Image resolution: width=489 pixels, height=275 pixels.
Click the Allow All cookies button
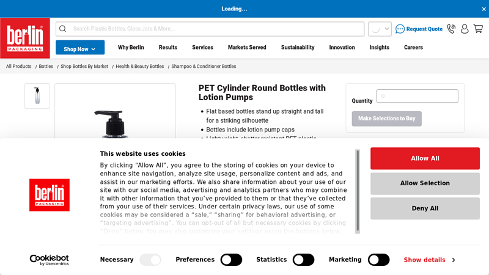click(425, 158)
